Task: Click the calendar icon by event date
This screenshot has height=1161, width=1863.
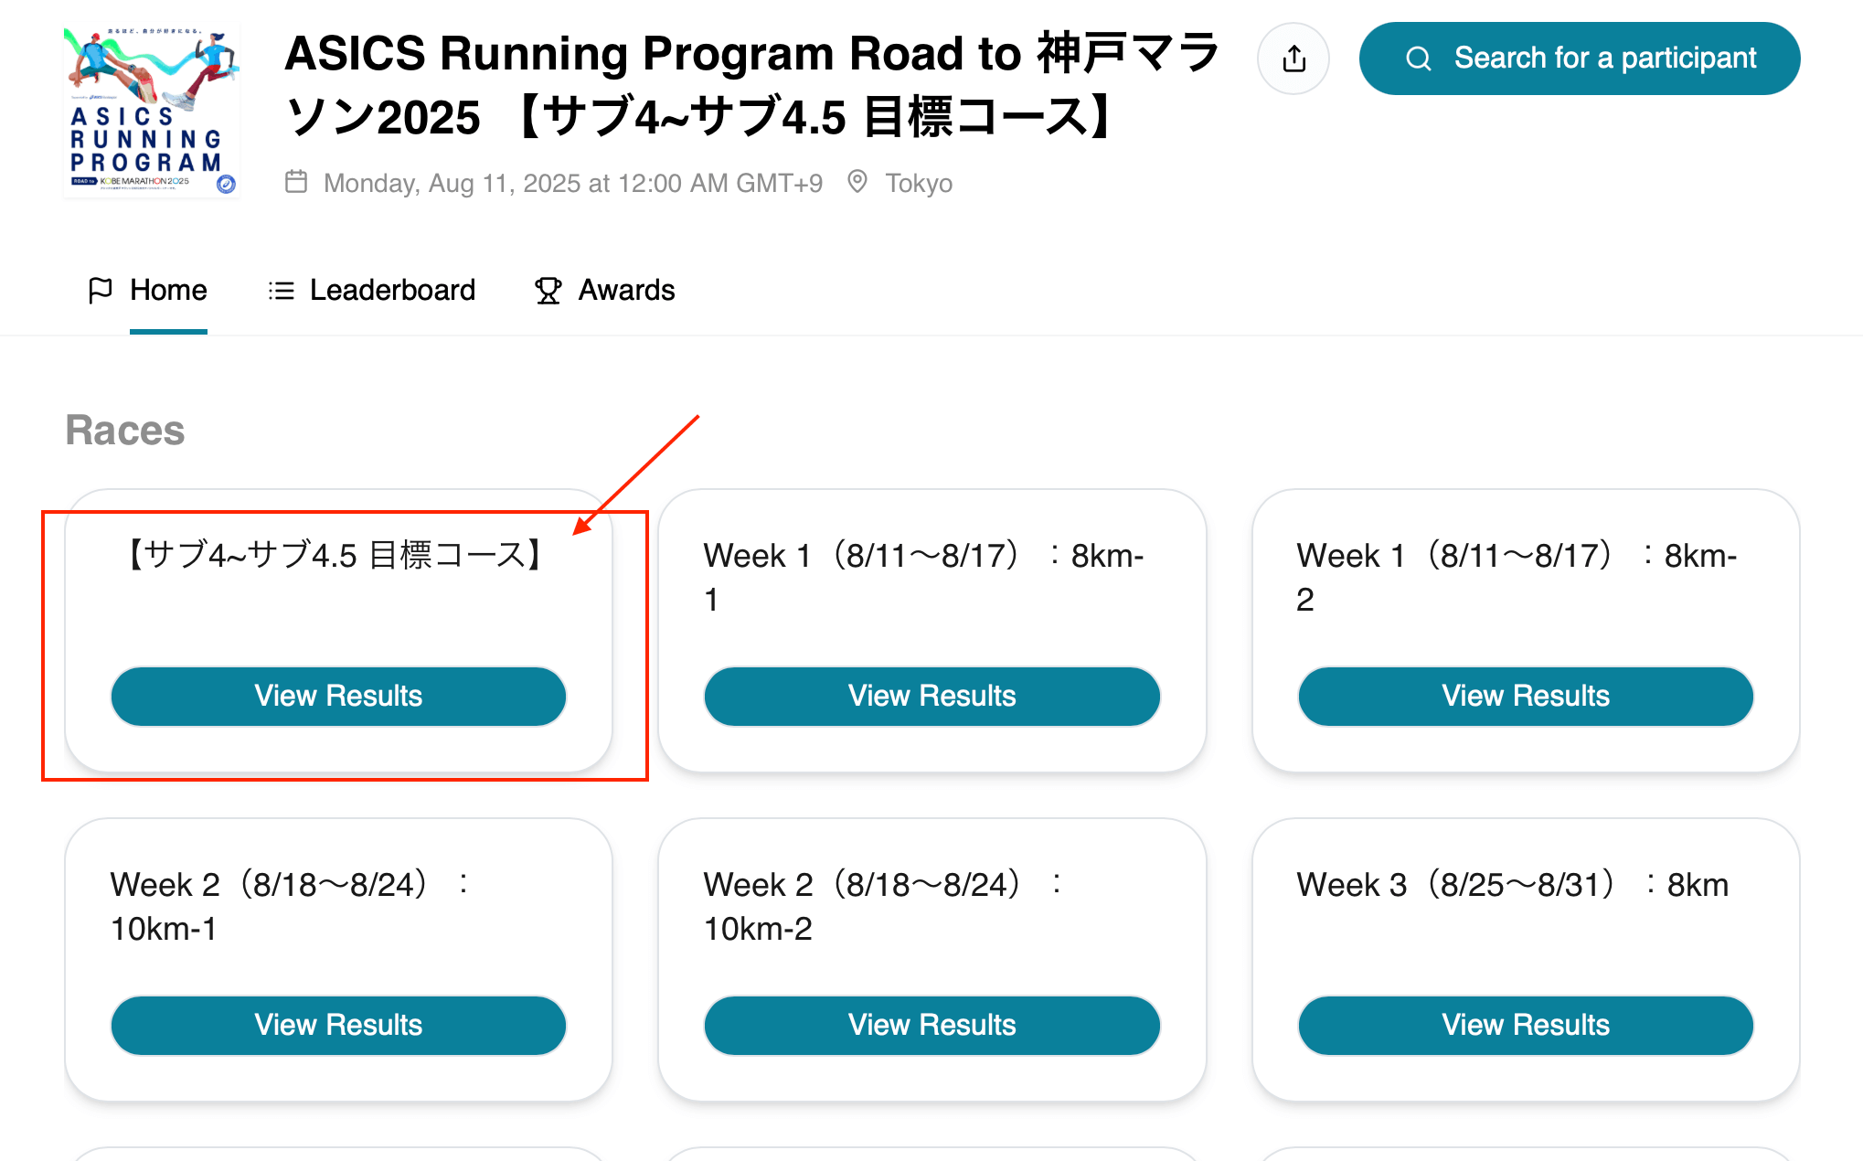Action: pyautogui.click(x=296, y=182)
